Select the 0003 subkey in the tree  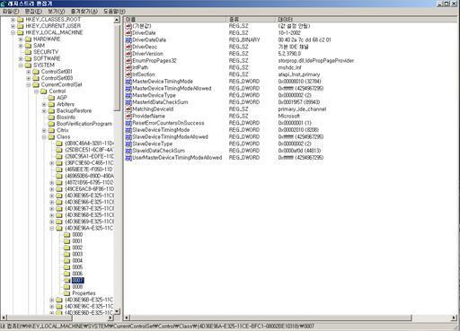point(77,254)
